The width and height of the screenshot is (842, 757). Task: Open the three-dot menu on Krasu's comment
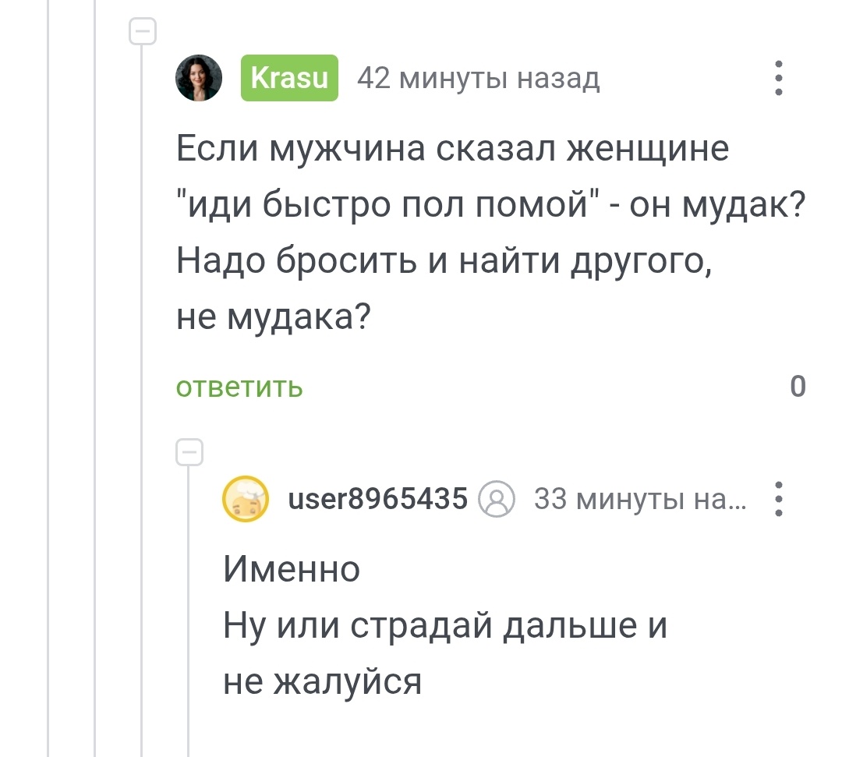pos(777,79)
